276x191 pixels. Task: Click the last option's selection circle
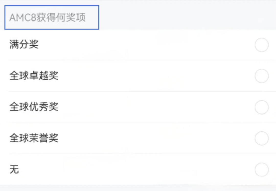click(262, 169)
